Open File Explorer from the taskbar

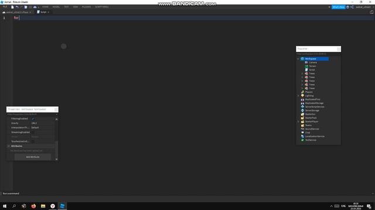(x=43, y=206)
